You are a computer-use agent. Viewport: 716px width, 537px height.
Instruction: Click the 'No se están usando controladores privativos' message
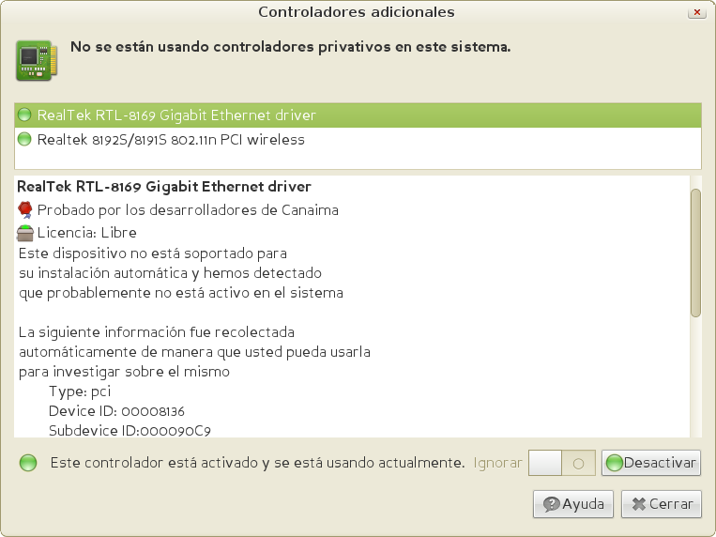coord(291,46)
